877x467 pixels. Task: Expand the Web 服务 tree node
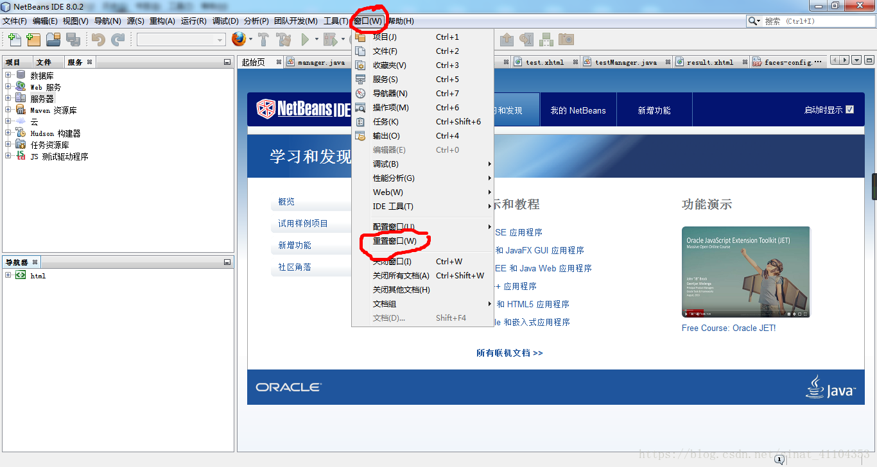pos(8,87)
